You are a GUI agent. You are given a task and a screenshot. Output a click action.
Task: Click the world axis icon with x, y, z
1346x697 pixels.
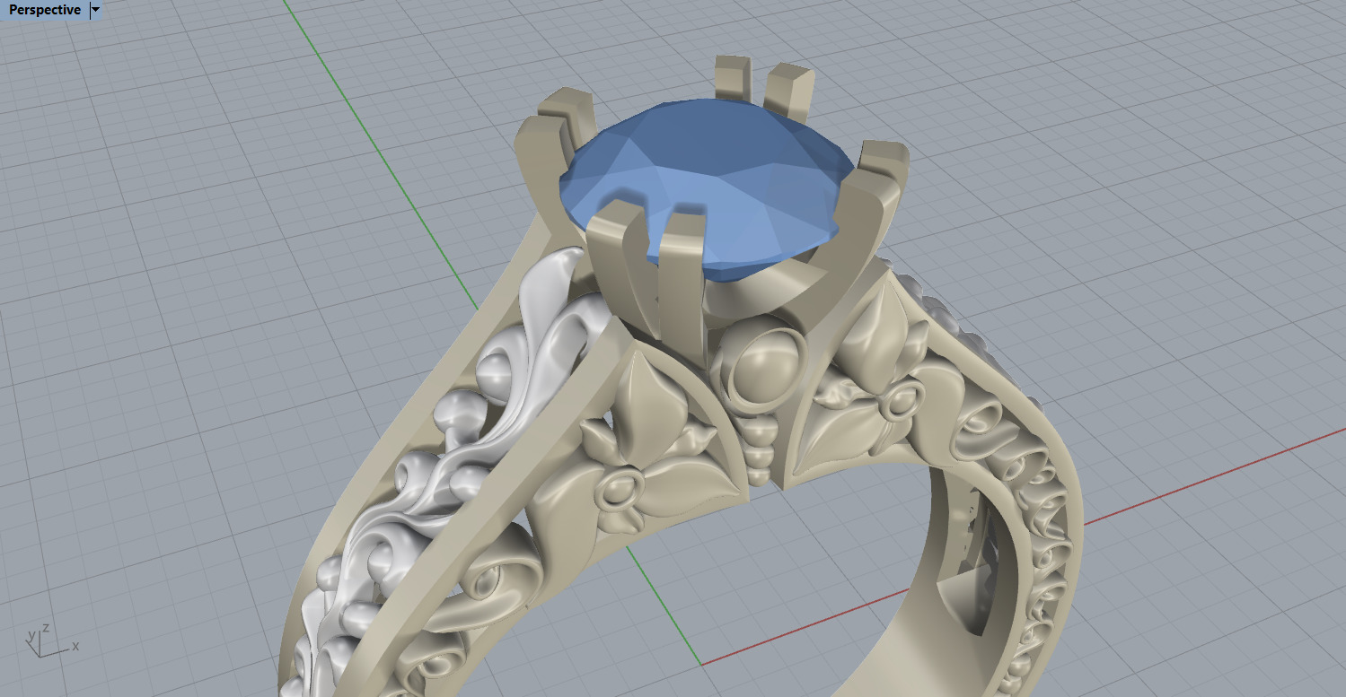51,640
